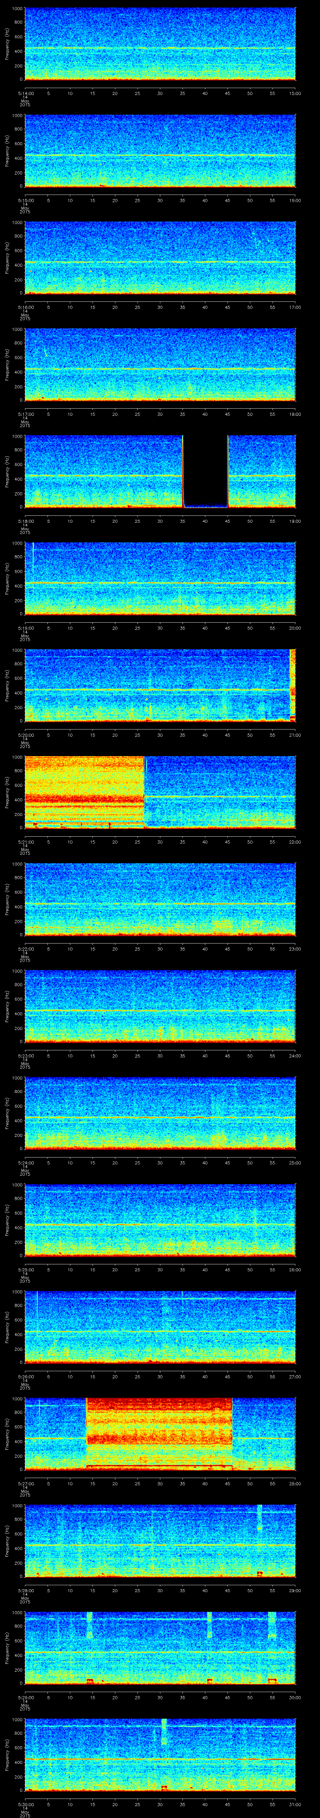Click the 31:00 end time label
Viewport: 320px width, 1818px height.
pyautogui.click(x=295, y=1805)
